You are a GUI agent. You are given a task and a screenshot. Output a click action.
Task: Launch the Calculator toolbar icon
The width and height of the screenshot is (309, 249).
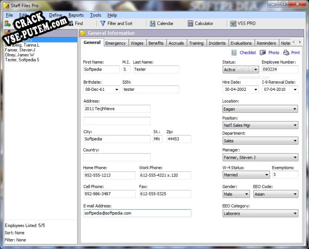coord(190,24)
